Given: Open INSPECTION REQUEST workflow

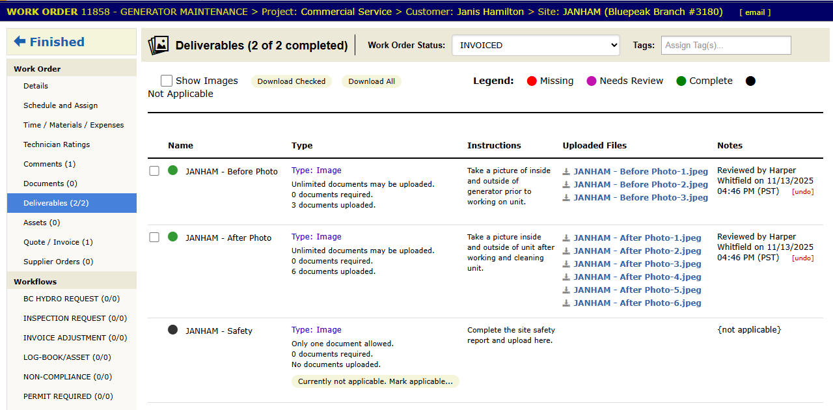Looking at the screenshot, I should [x=72, y=318].
